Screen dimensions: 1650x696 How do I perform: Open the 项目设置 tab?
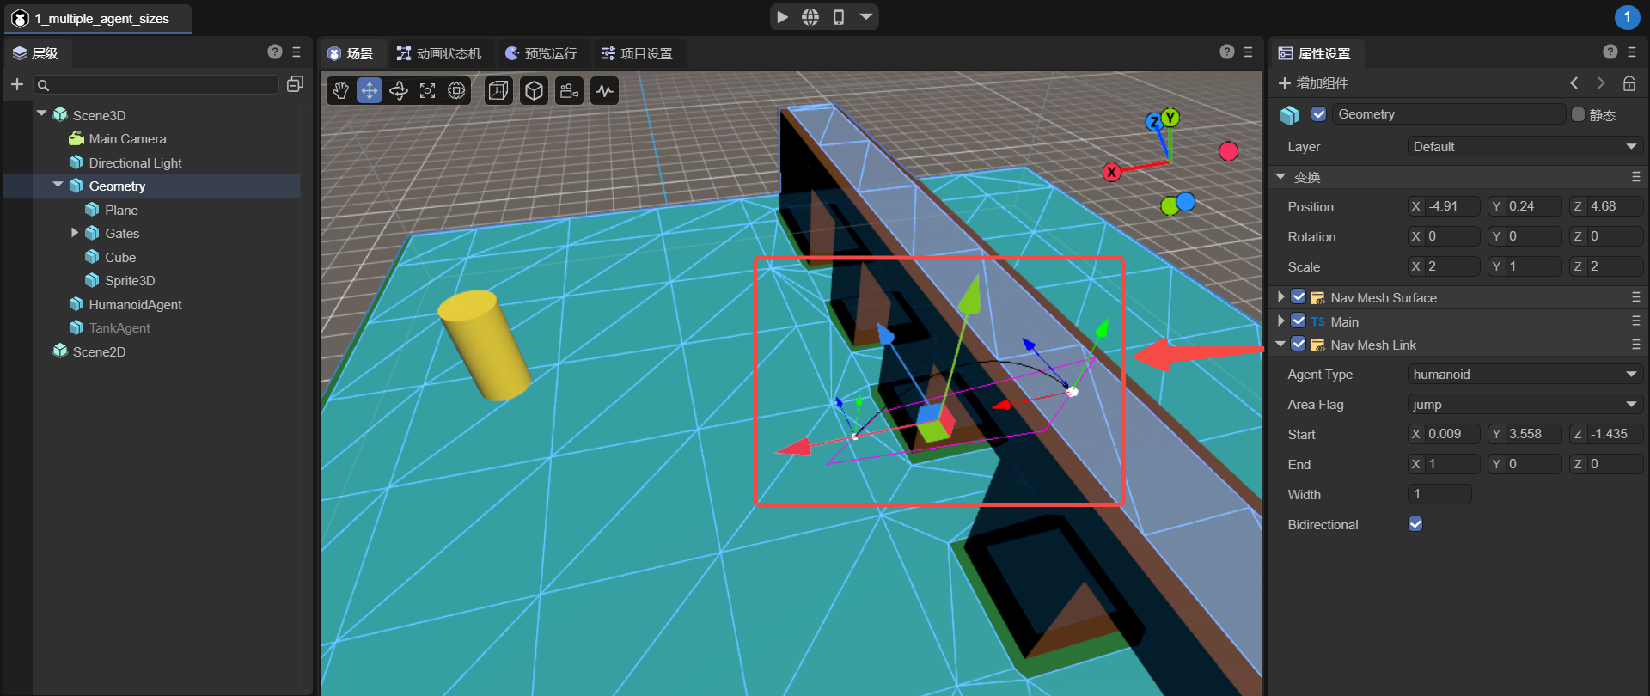637,53
